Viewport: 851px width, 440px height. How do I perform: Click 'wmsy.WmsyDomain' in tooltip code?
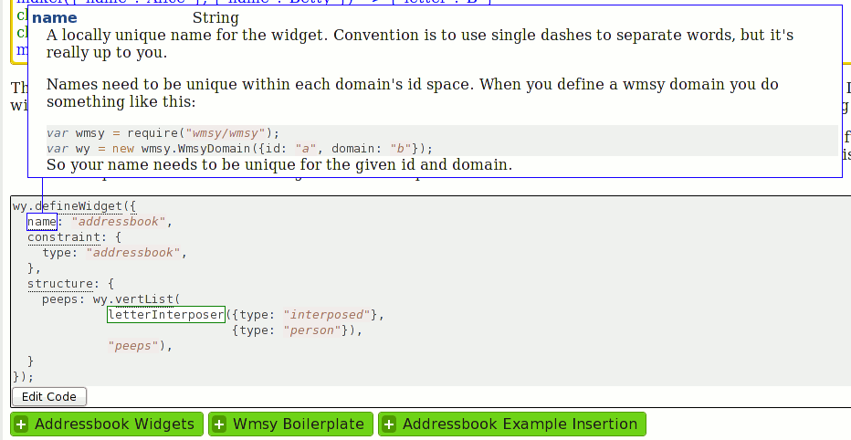click(198, 149)
